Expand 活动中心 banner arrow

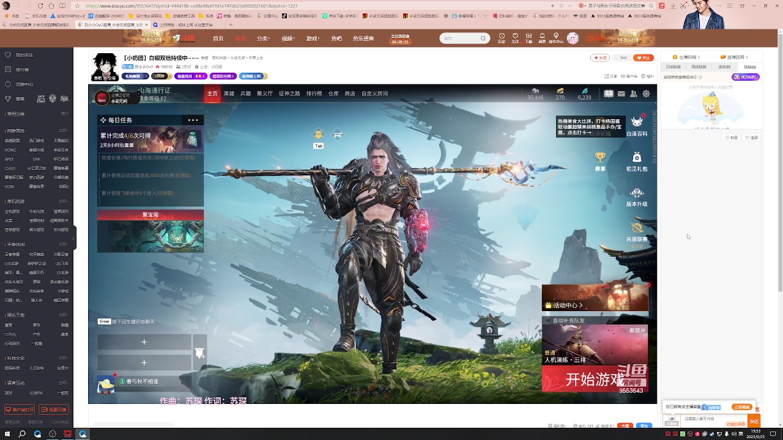tap(581, 305)
